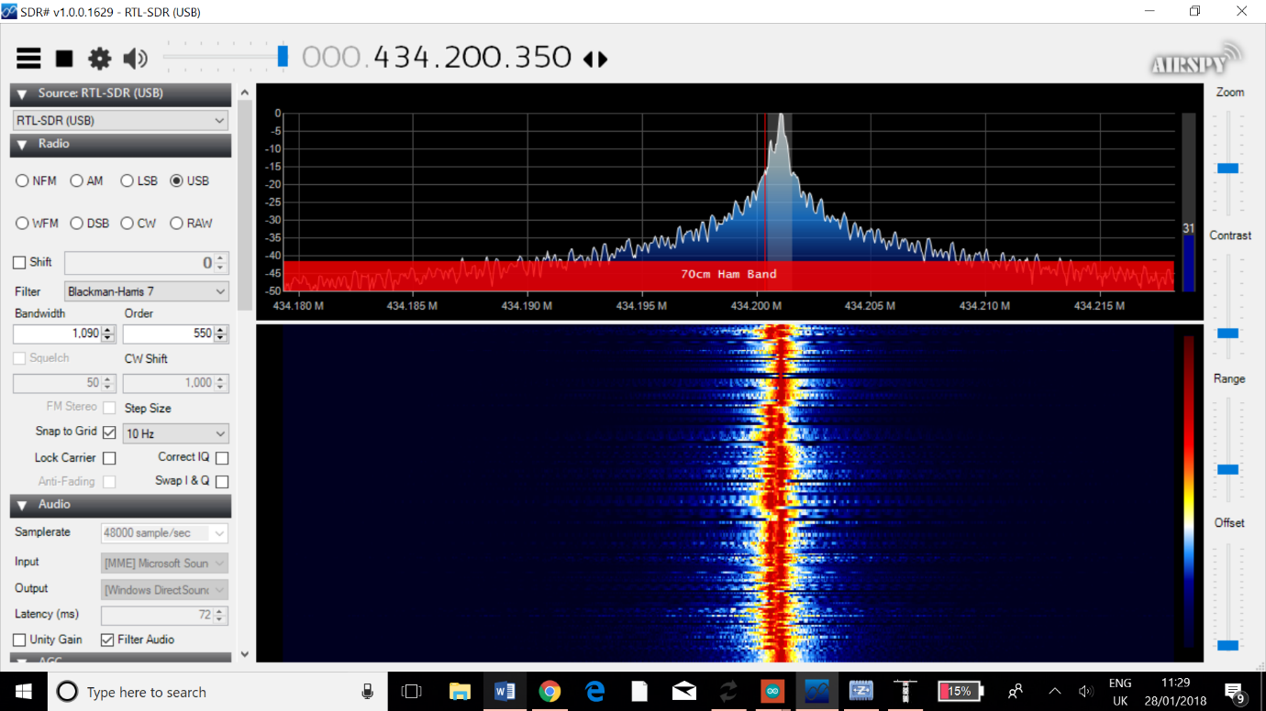Select AM demodulation mode
The width and height of the screenshot is (1266, 711).
pyautogui.click(x=76, y=181)
